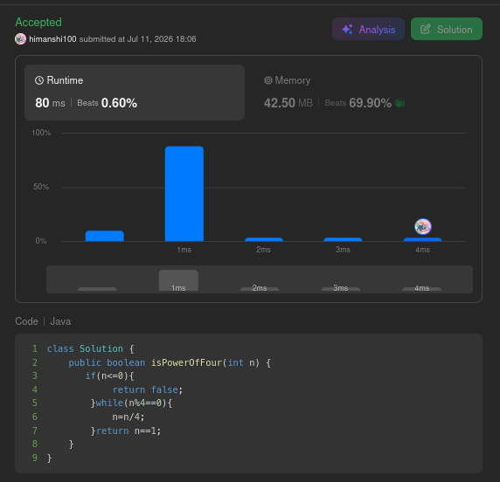Select the 1ms segment in range slider

pos(178,280)
